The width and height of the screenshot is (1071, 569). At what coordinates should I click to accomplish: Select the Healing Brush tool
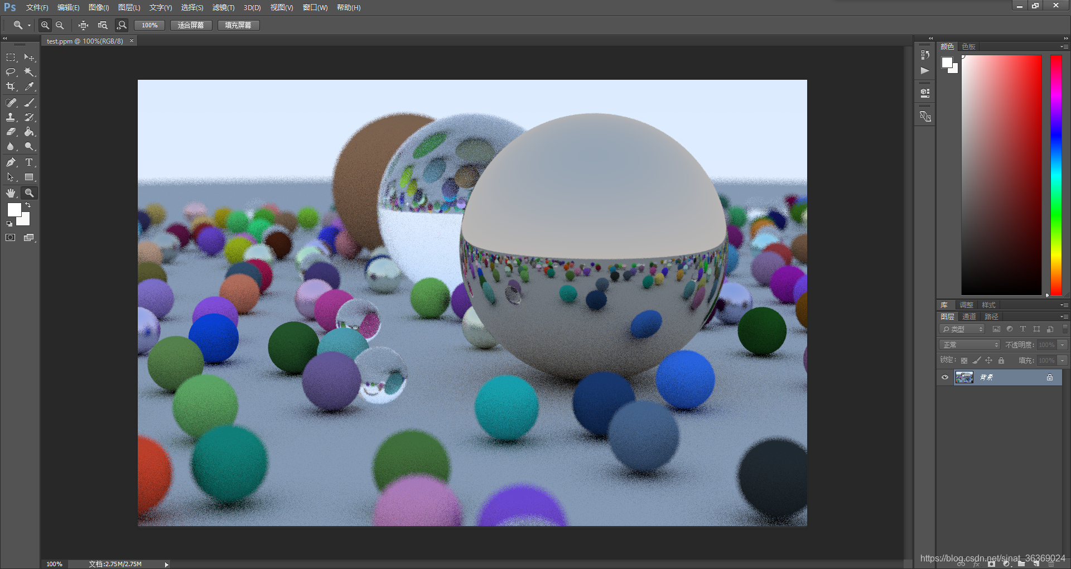[x=11, y=103]
